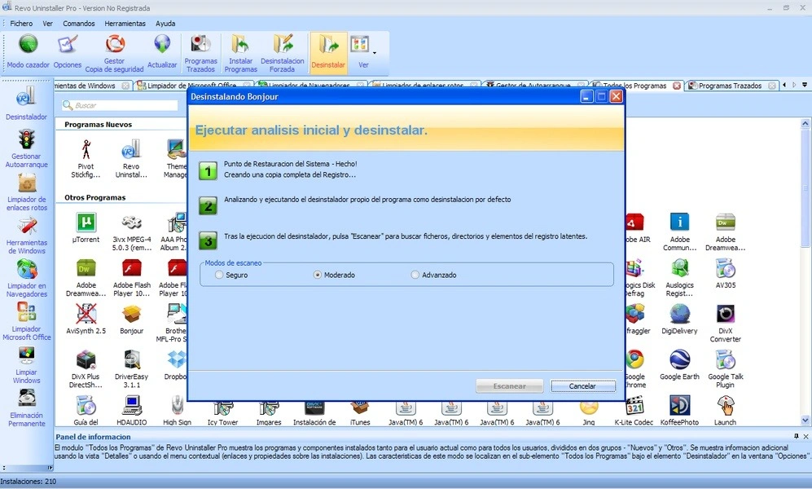Open Eliminación Permanente sidebar item
This screenshot has width=812, height=489.
(x=27, y=408)
